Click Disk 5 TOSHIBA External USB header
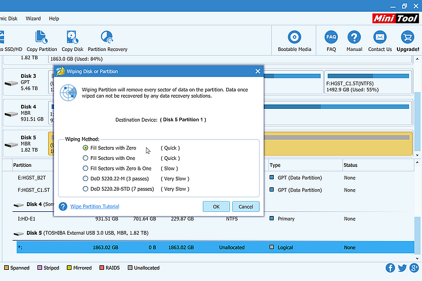 tap(87, 233)
